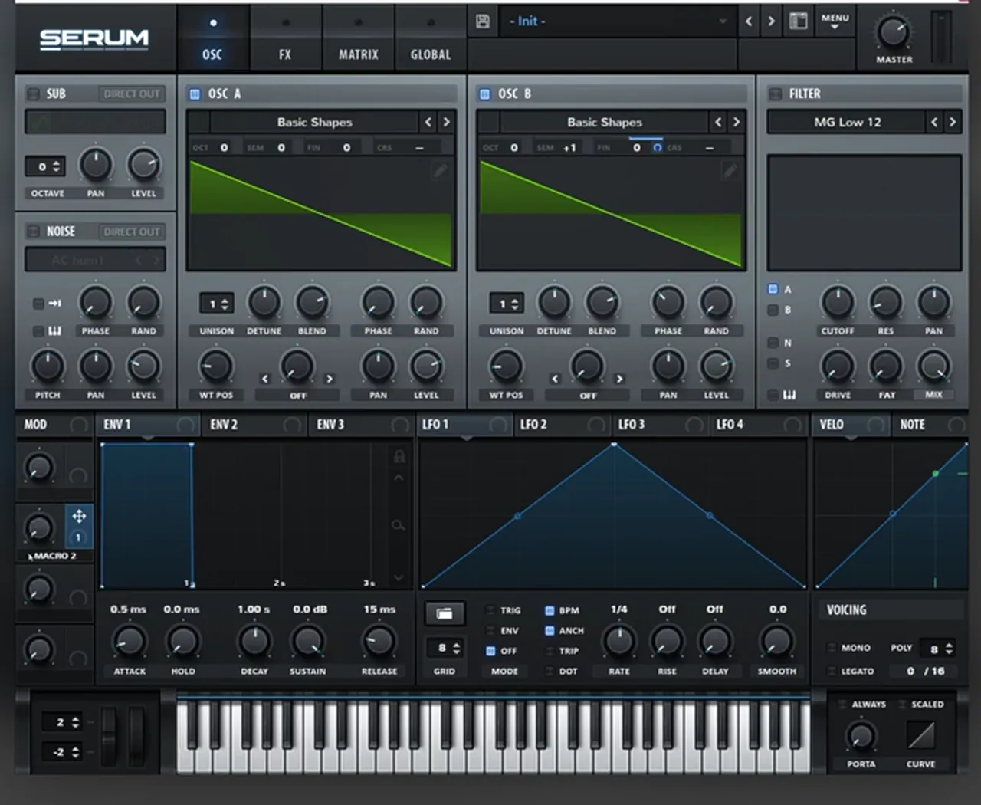Screen dimensions: 981x805
Task: Go to the next preset arrow
Action: pos(771,21)
